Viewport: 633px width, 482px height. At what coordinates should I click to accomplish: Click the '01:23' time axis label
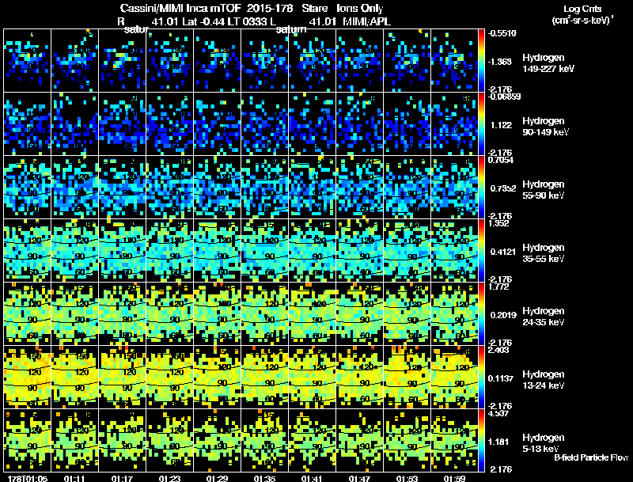point(169,478)
